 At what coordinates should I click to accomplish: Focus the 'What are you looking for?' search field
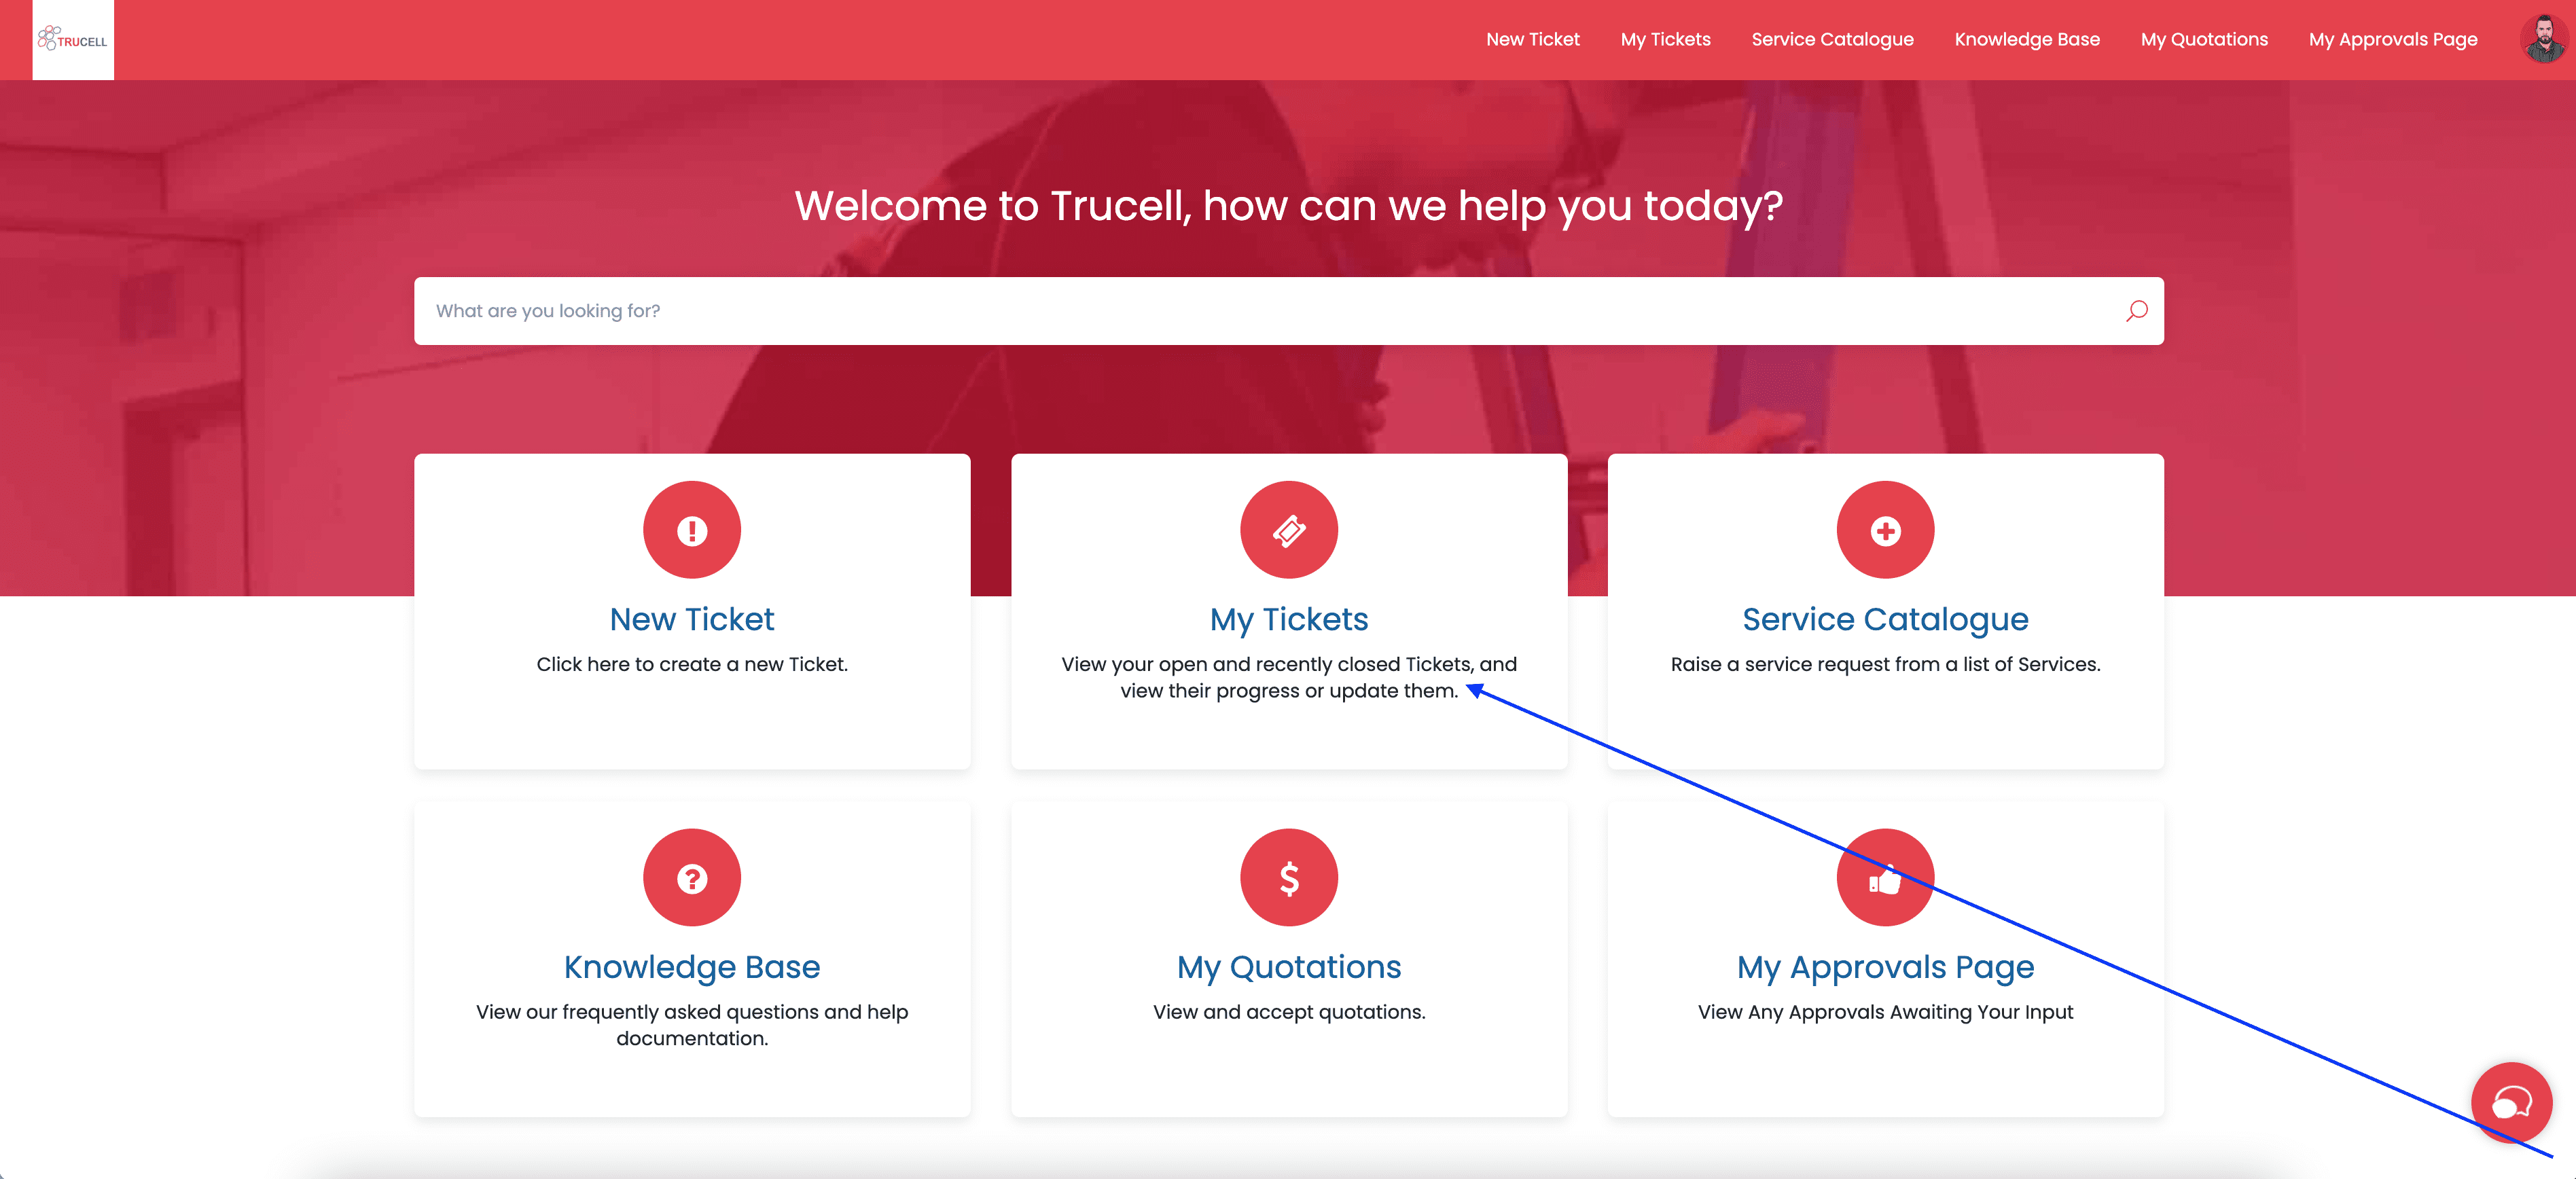click(1288, 311)
